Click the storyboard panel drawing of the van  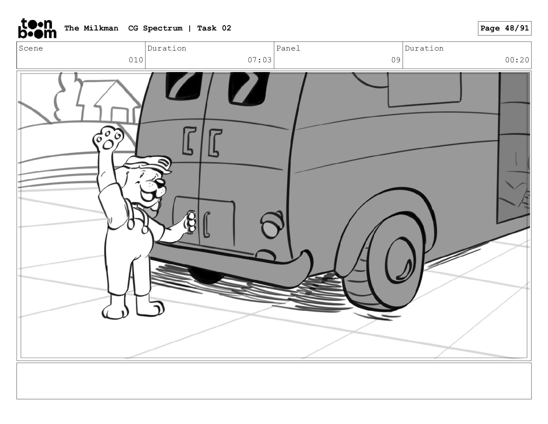click(x=274, y=215)
